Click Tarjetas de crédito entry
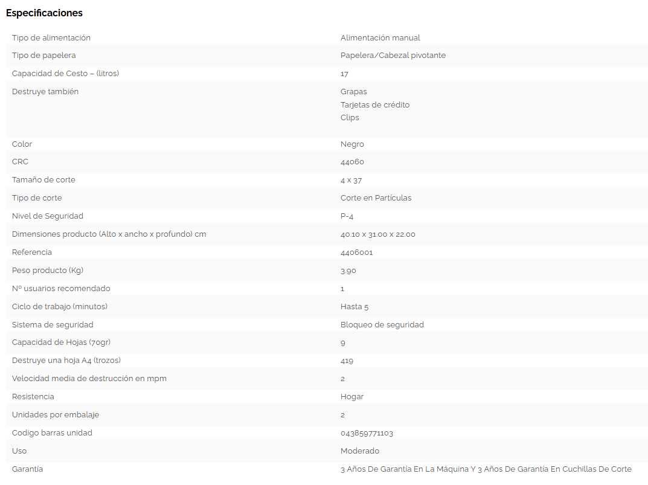 click(374, 104)
